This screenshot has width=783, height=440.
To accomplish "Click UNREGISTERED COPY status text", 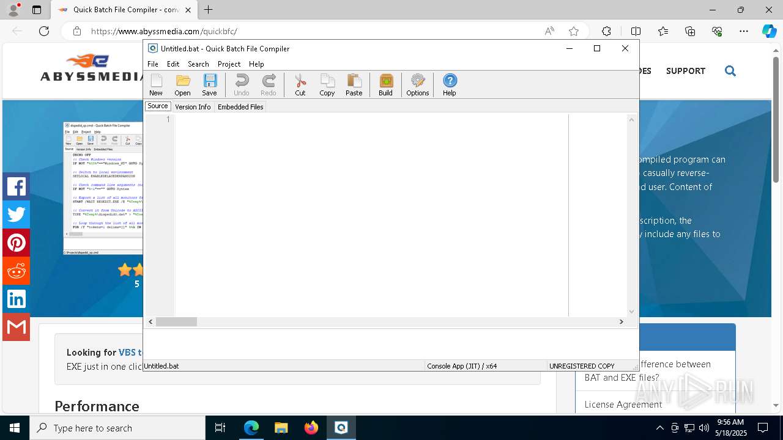I will (582, 366).
